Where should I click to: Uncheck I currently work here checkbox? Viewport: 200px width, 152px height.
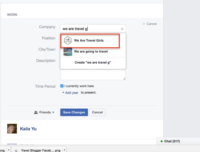point(62,86)
